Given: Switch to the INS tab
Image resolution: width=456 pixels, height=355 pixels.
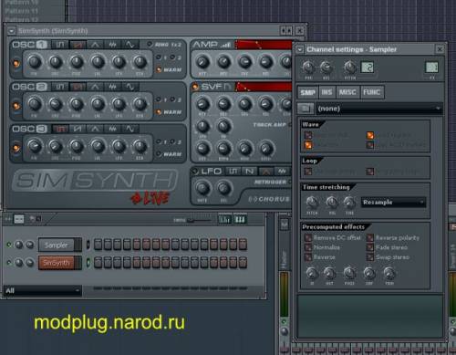Looking at the screenshot, I should tap(326, 92).
